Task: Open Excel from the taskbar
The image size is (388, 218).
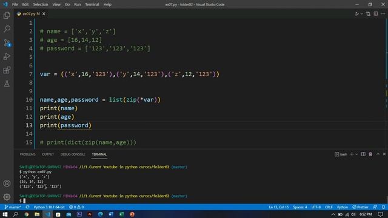Action: point(121,214)
